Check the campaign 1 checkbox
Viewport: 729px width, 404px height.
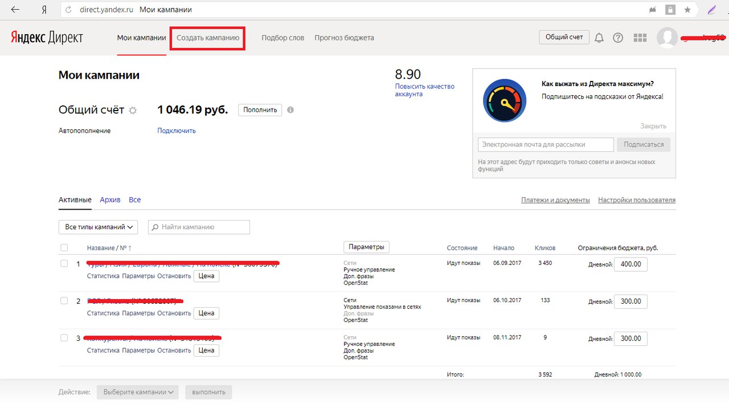point(64,263)
